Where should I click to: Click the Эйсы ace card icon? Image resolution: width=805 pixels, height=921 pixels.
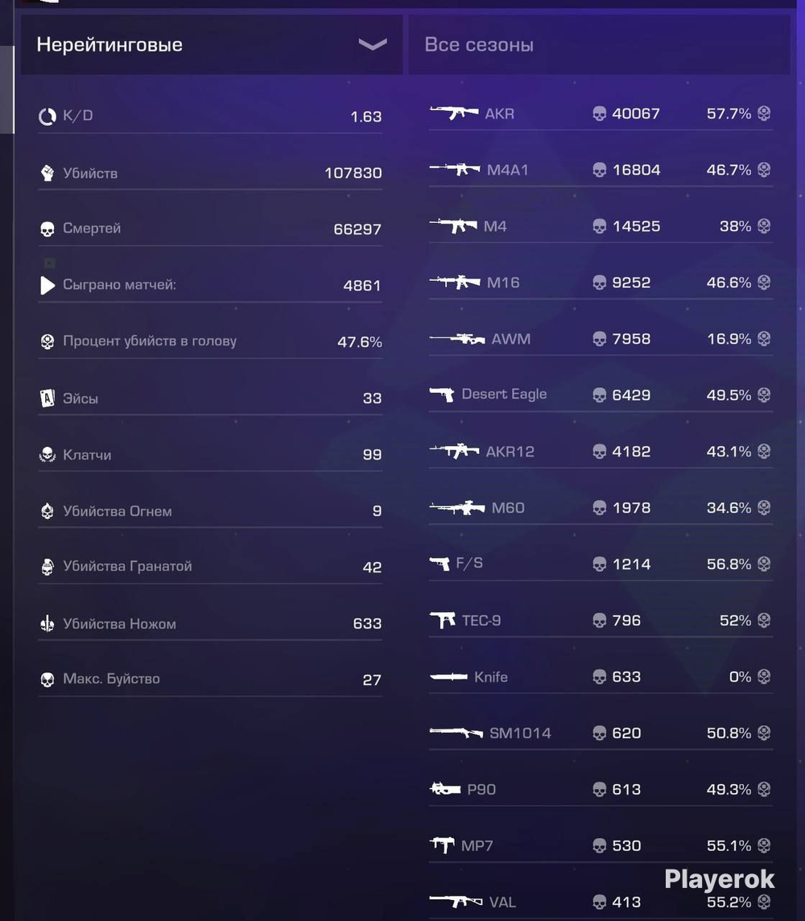[x=47, y=399]
